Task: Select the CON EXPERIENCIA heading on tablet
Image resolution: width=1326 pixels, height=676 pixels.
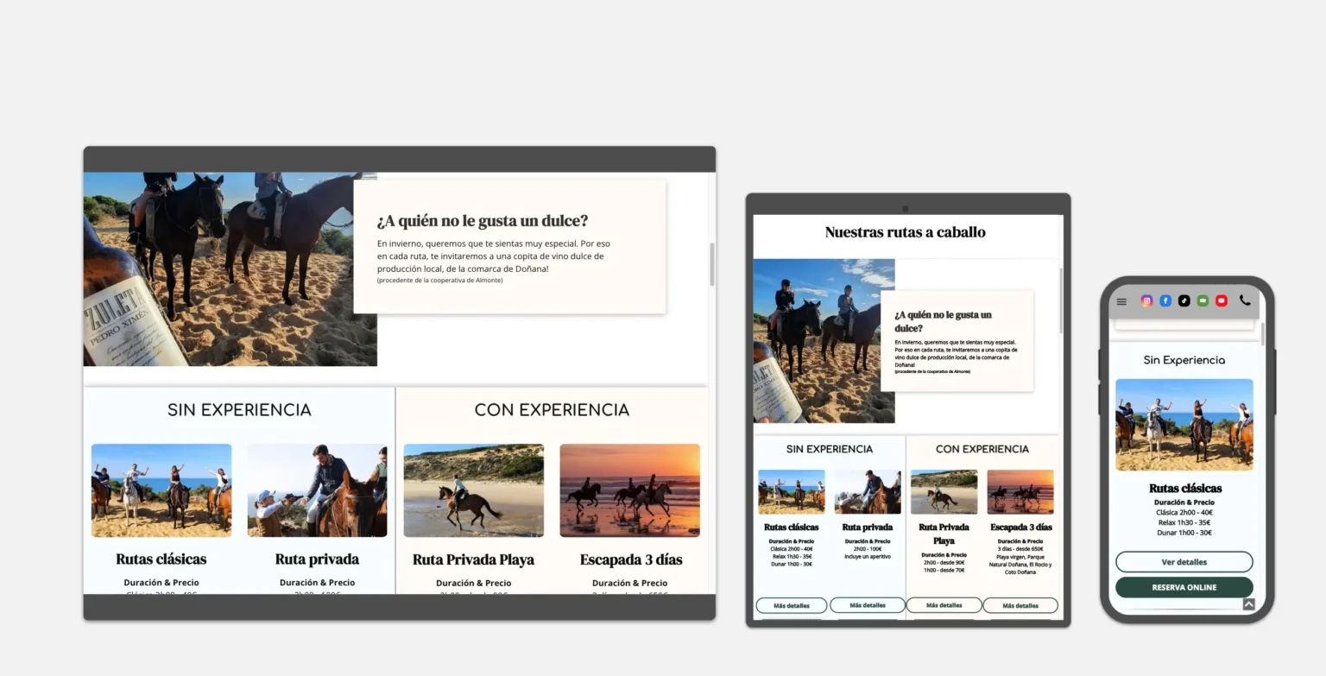Action: (982, 449)
